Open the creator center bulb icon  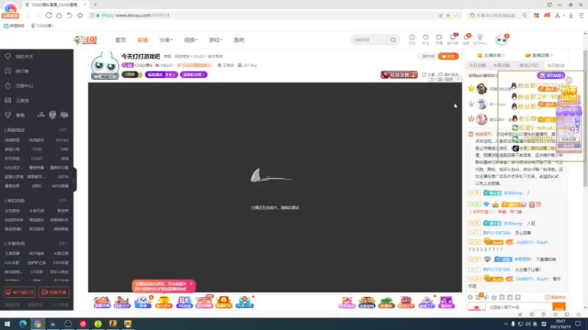[x=480, y=40]
